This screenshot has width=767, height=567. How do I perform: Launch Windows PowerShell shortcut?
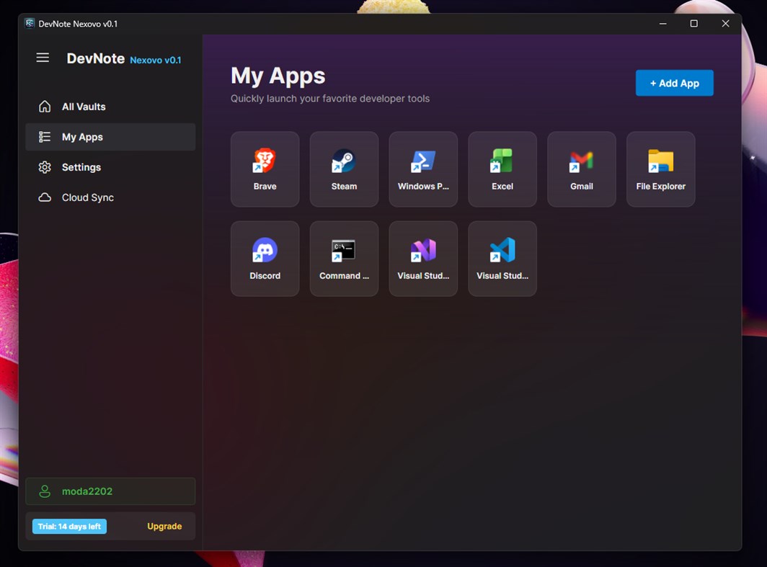[x=423, y=169]
